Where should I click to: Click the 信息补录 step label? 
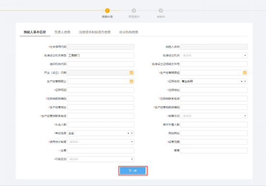pyautogui.click(x=107, y=17)
